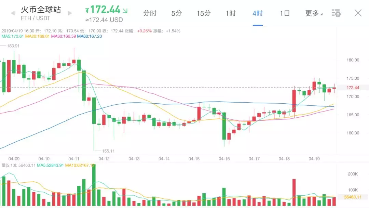Switch to 分时 time-sharing tab

point(150,13)
